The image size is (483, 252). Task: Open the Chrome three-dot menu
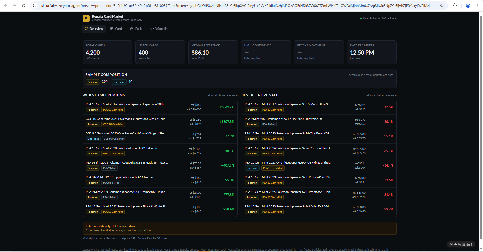pos(477,6)
